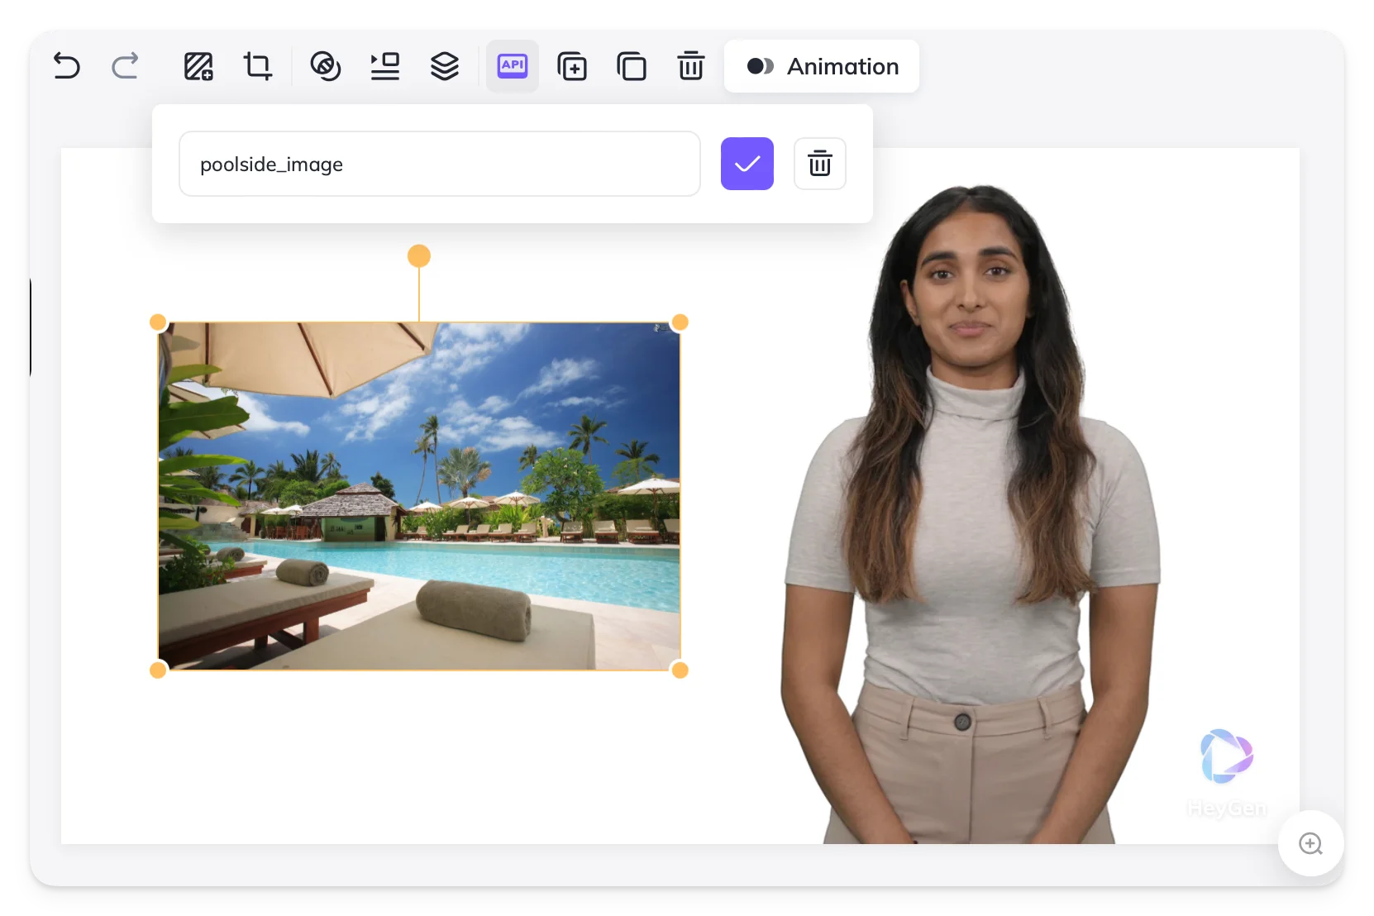The image size is (1374, 916).
Task: Click the rotation handle above the image
Action: [419, 256]
